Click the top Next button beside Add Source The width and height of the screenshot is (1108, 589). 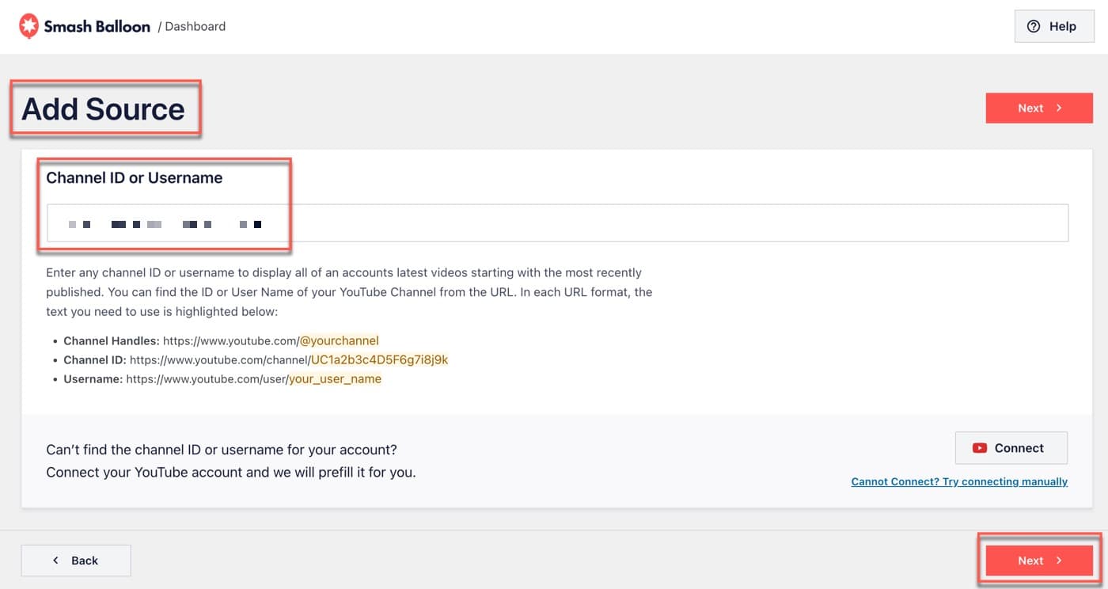click(x=1039, y=108)
